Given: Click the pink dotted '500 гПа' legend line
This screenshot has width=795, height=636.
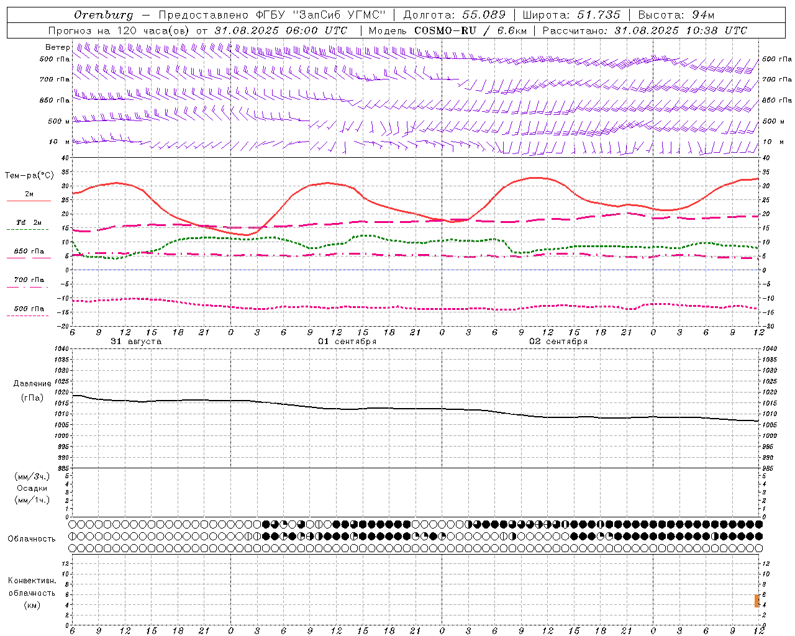Looking at the screenshot, I should [x=27, y=316].
